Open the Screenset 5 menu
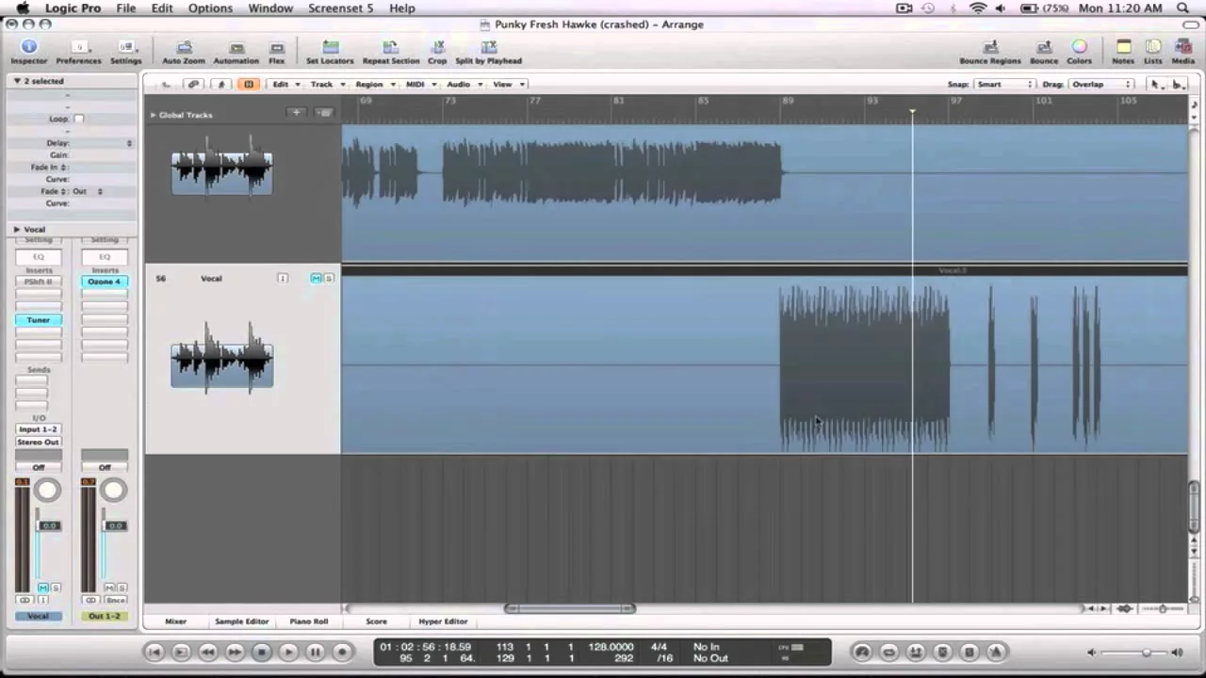Viewport: 1206px width, 678px height. coord(340,8)
